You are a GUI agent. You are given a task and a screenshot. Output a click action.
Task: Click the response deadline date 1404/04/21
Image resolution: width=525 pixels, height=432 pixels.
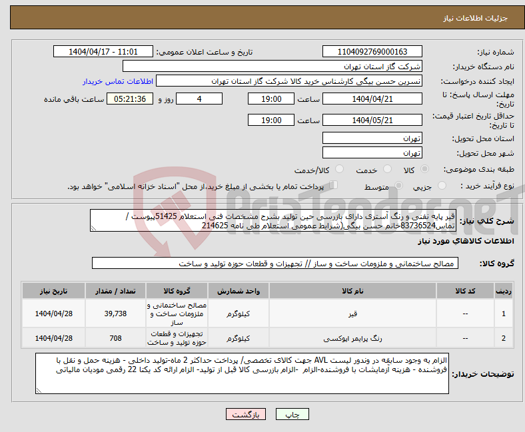coord(372,99)
